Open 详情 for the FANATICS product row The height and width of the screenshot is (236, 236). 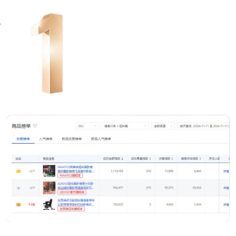pyautogui.click(x=226, y=171)
